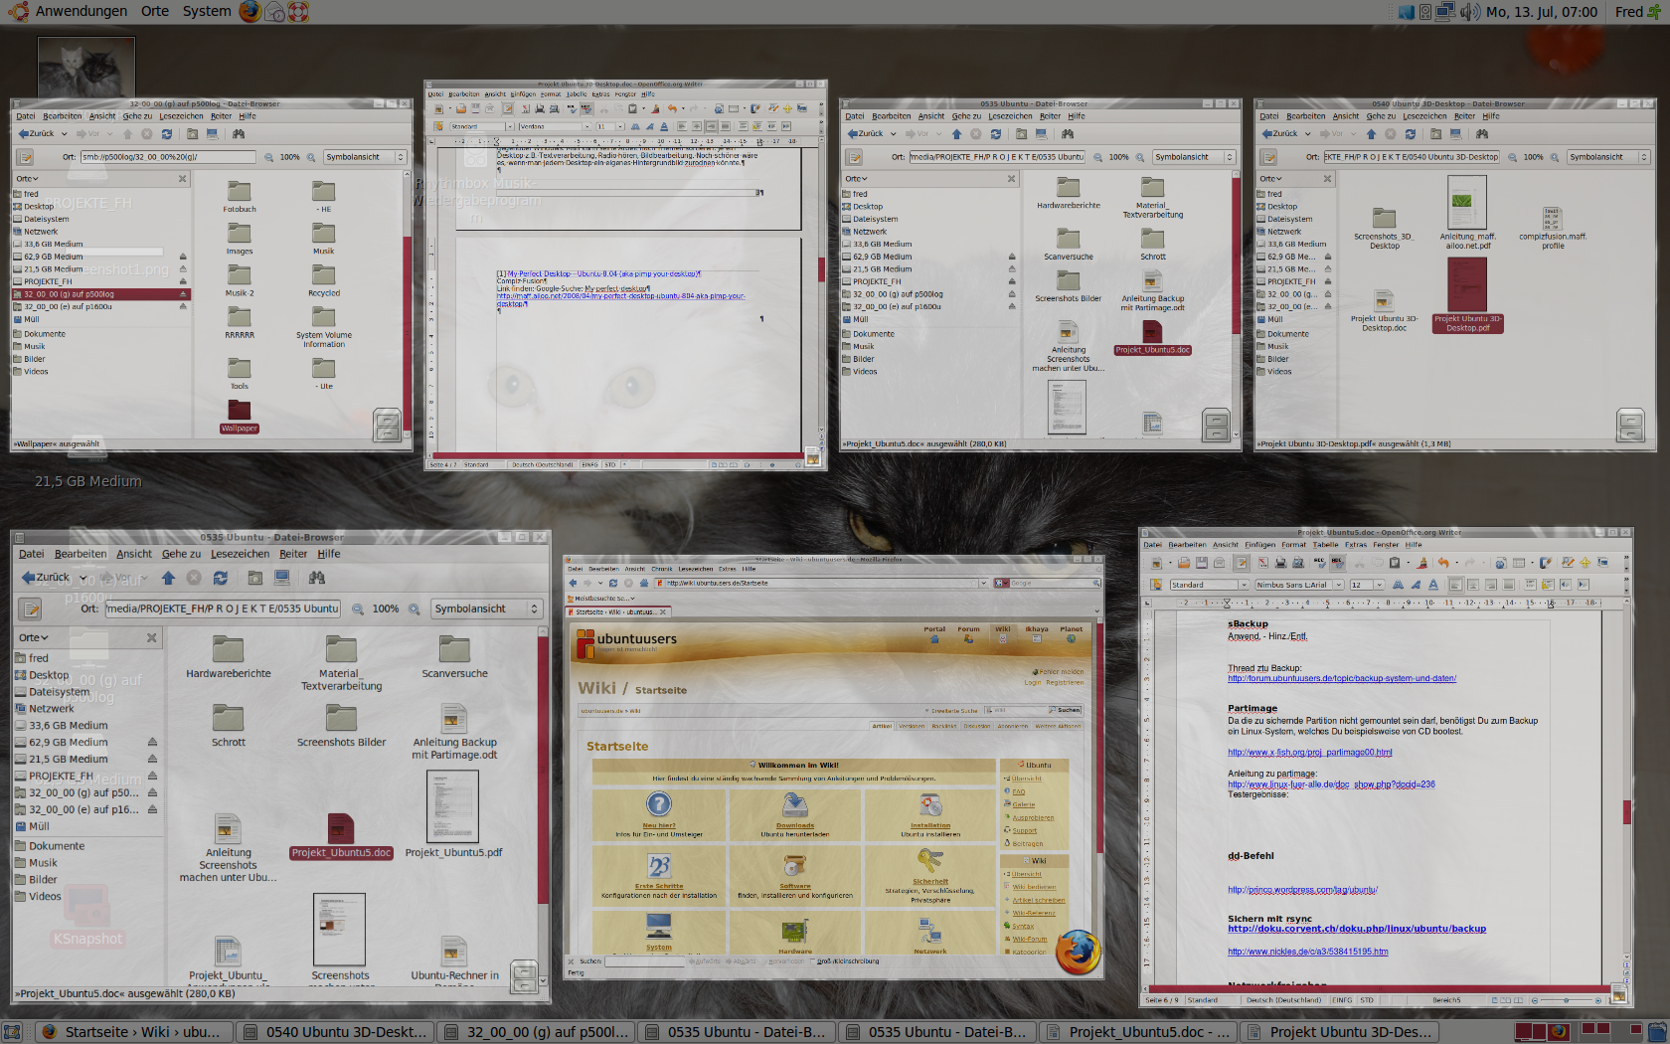Open Chronik menu in Firefox
Image resolution: width=1670 pixels, height=1044 pixels.
point(662,569)
